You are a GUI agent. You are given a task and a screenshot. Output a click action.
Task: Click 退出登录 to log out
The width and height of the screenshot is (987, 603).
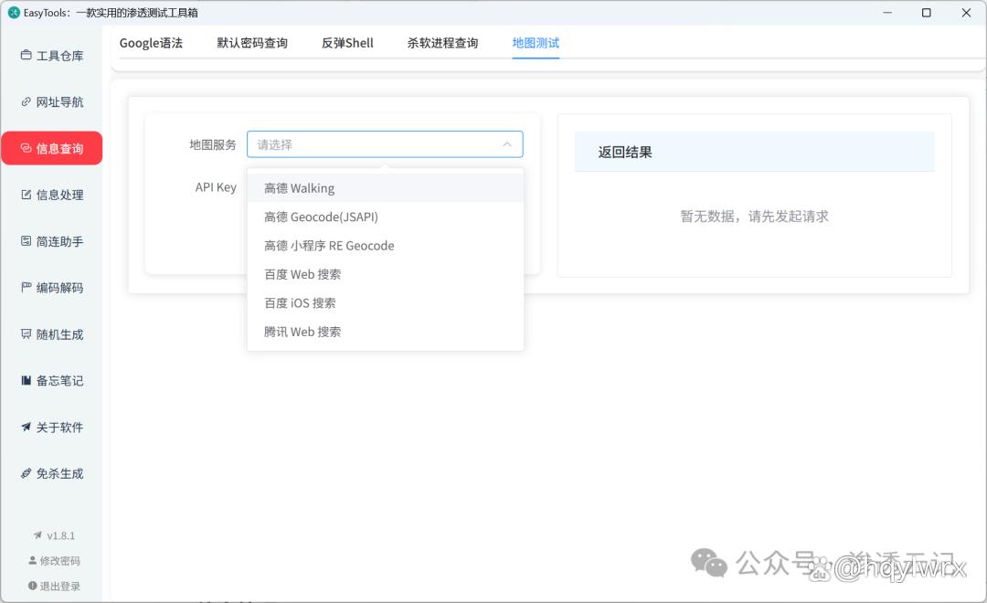(x=54, y=586)
